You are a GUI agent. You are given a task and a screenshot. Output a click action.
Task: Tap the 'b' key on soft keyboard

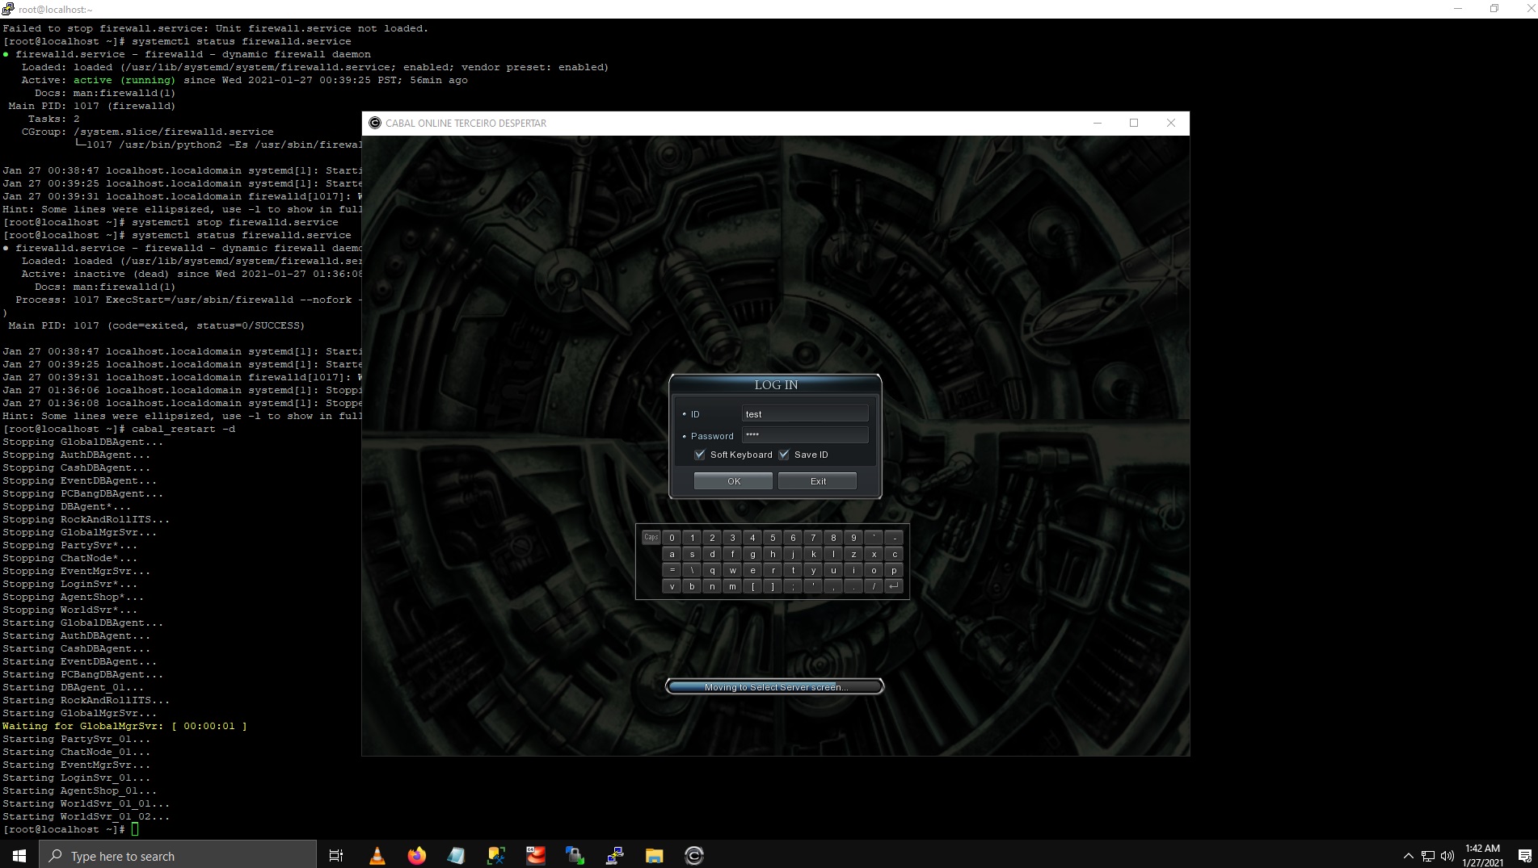click(692, 586)
